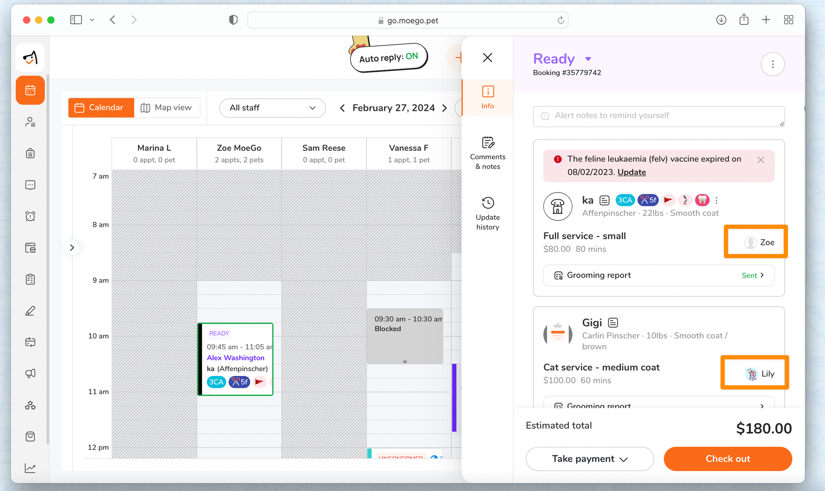The image size is (825, 491).
Task: Open the Comments & notes tab
Action: 488,153
